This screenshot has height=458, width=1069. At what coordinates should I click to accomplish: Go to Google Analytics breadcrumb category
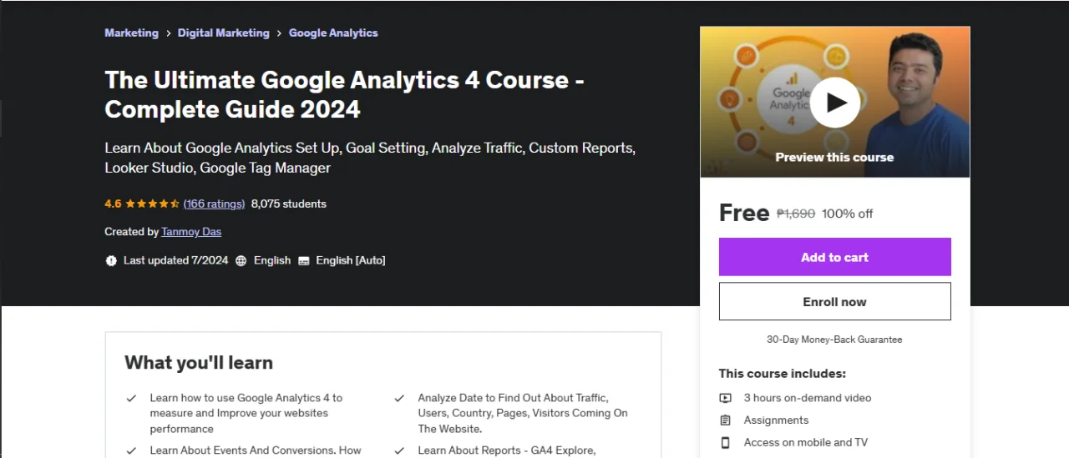pos(333,33)
